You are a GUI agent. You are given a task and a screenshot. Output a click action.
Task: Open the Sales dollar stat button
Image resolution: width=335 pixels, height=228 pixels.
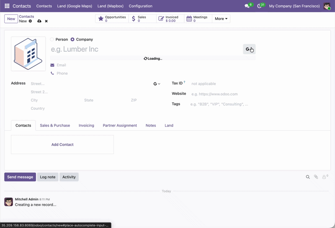(x=142, y=19)
